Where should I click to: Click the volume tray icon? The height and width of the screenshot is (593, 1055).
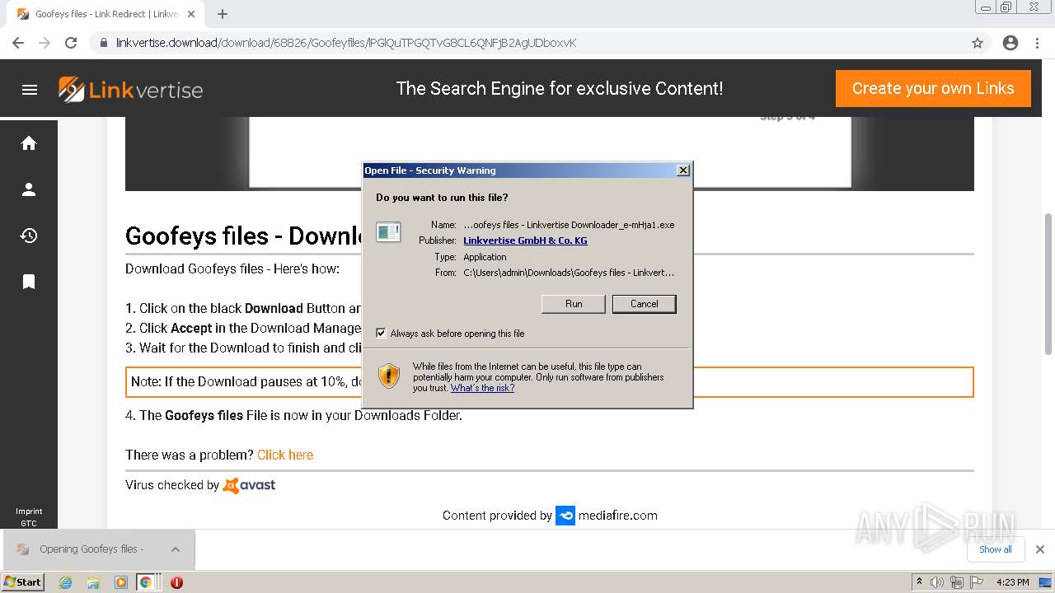pos(937,582)
